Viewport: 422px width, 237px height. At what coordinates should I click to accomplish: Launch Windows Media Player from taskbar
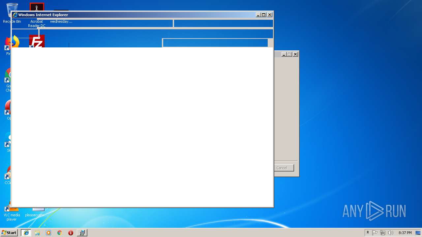tap(48, 233)
